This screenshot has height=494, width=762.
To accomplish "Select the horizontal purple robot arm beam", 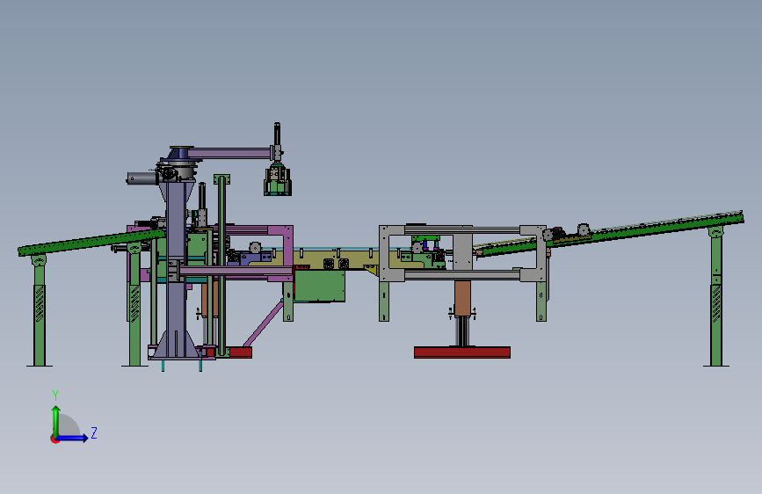I will pyautogui.click(x=229, y=154).
